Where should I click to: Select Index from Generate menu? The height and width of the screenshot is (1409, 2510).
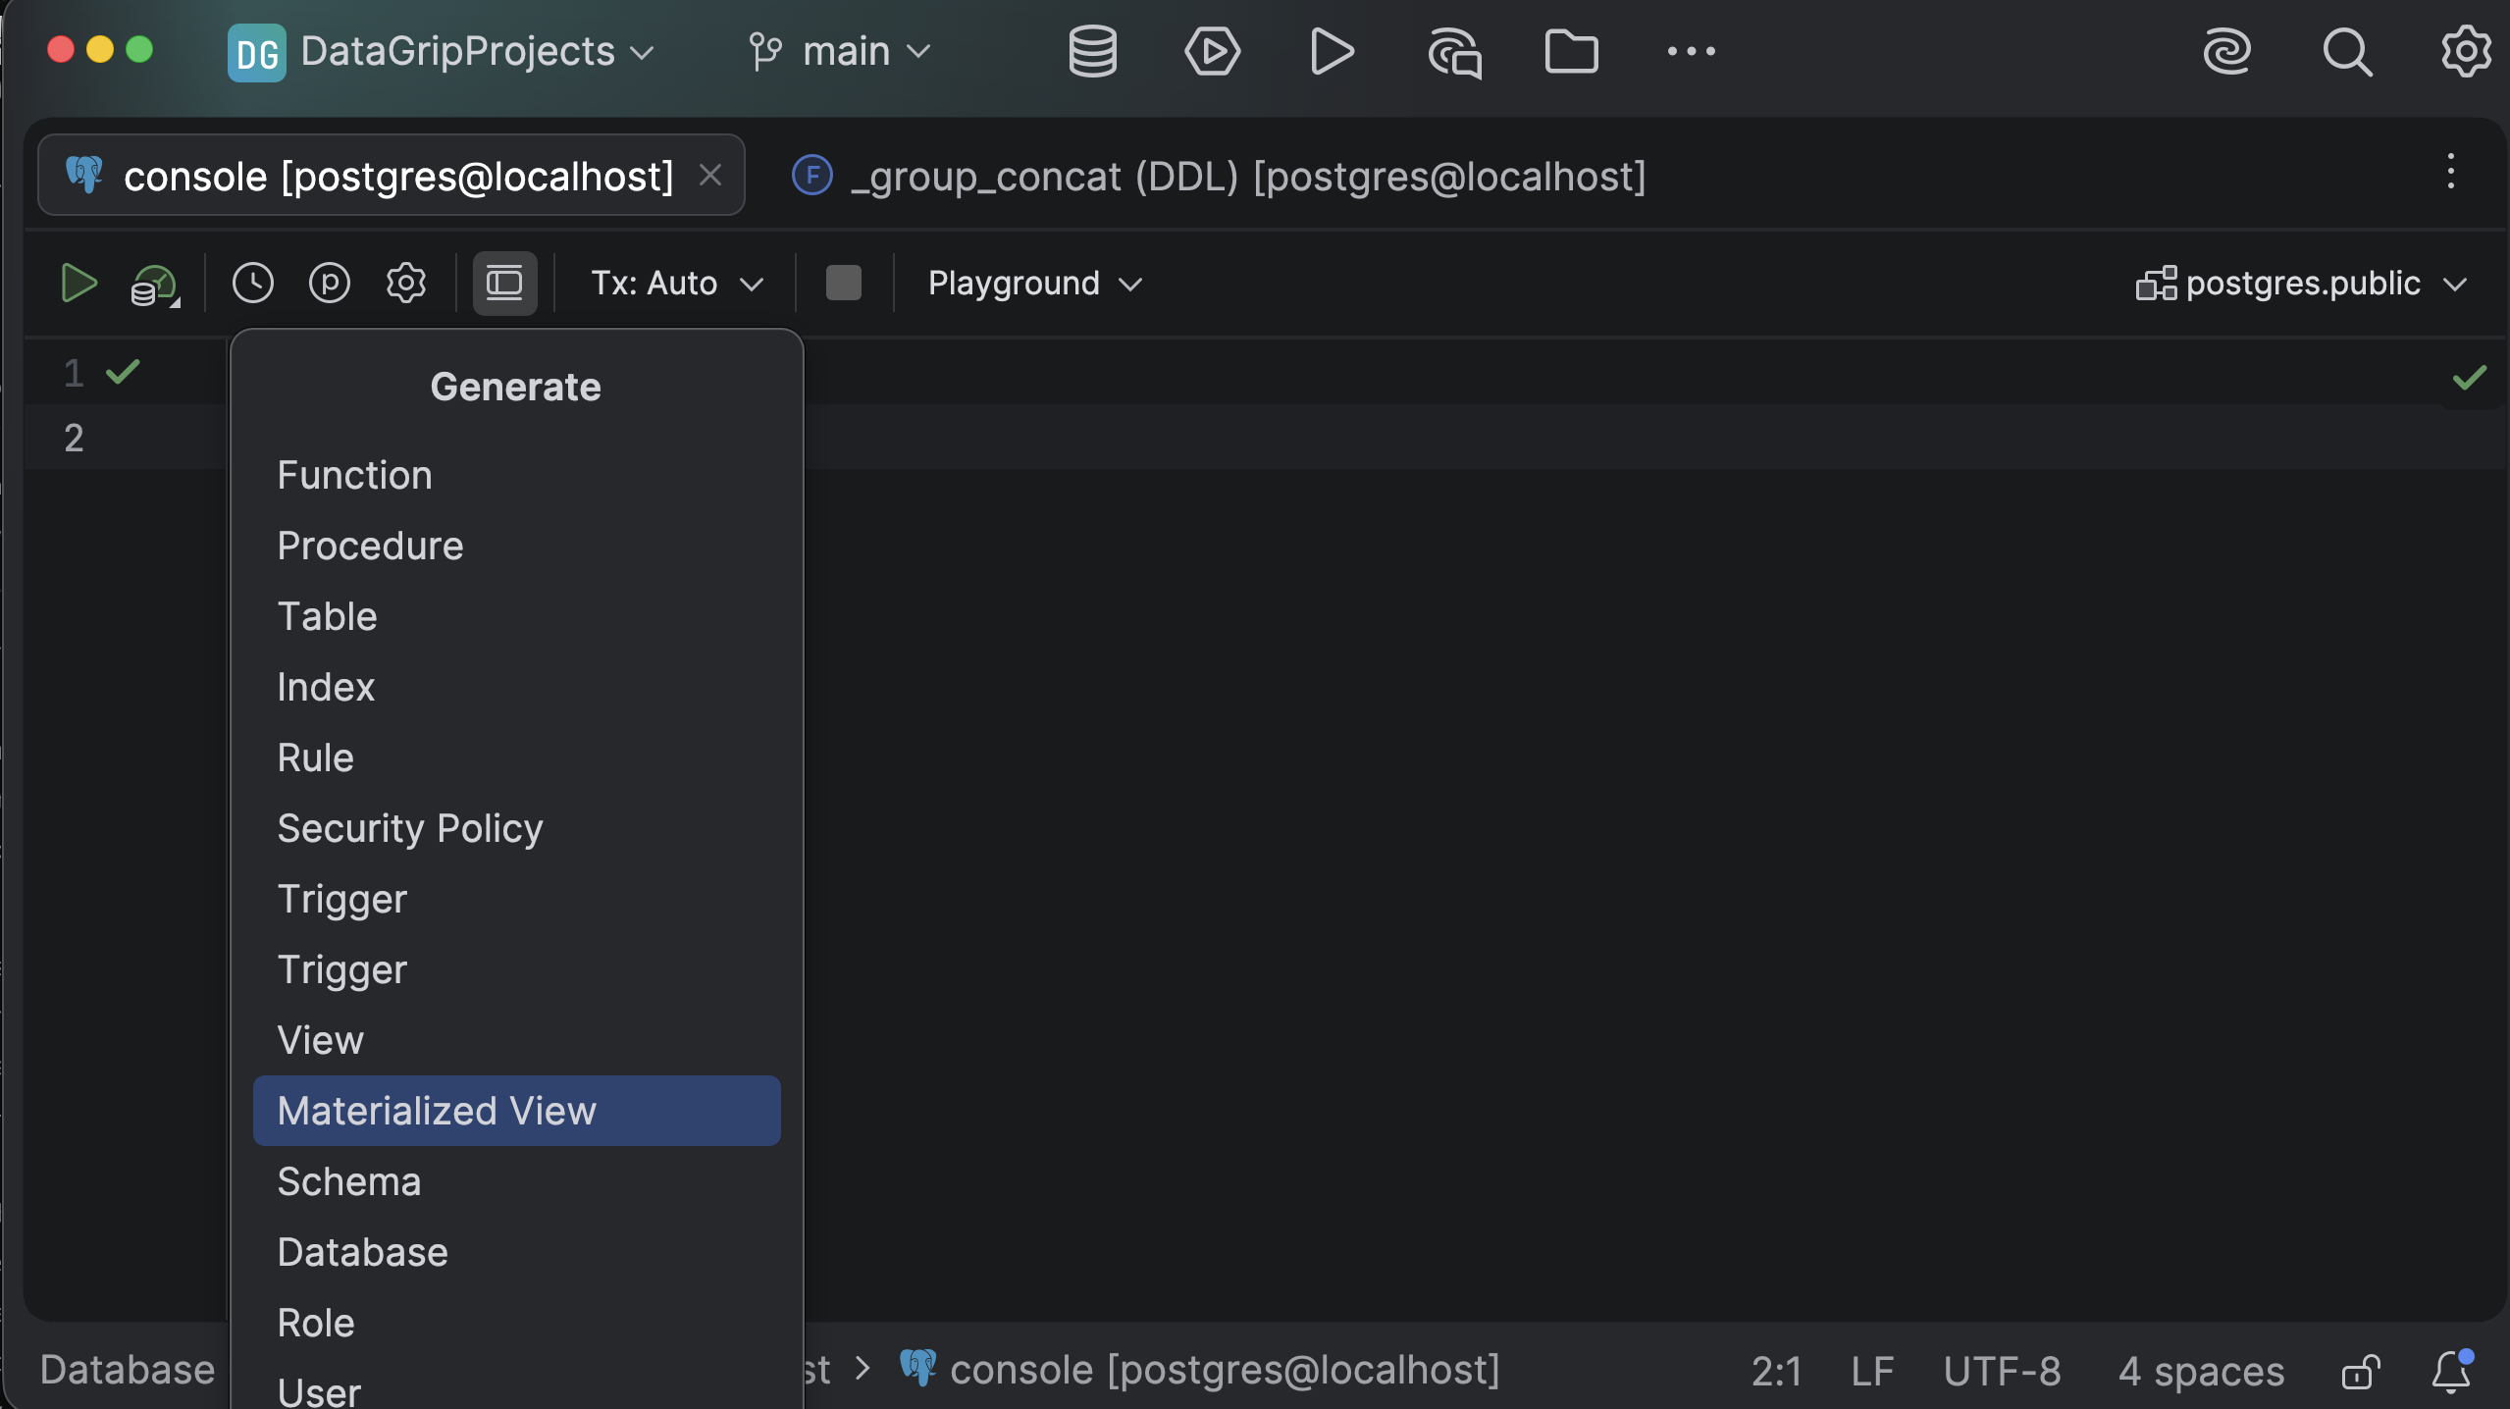(x=517, y=687)
